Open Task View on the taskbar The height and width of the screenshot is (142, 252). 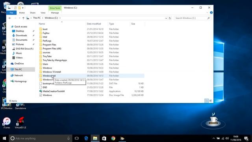[77, 138]
